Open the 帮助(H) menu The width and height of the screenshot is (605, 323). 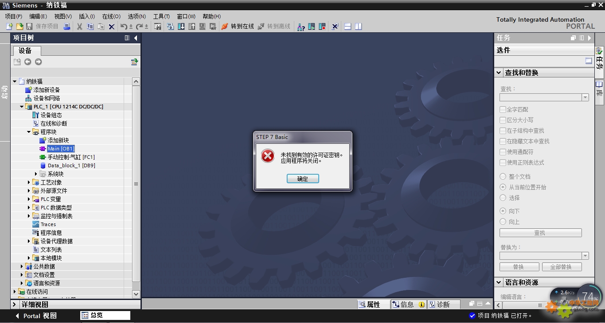[211, 16]
